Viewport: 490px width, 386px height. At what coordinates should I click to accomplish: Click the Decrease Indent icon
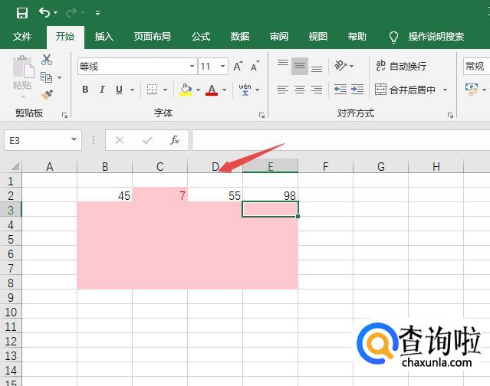click(x=340, y=90)
